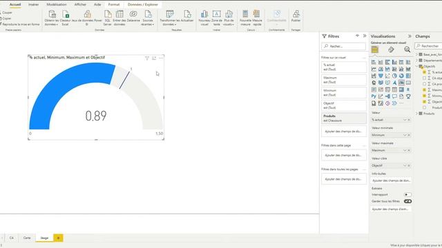Insert a Nouveau visuel
The width and height of the screenshot is (442, 248).
click(204, 18)
